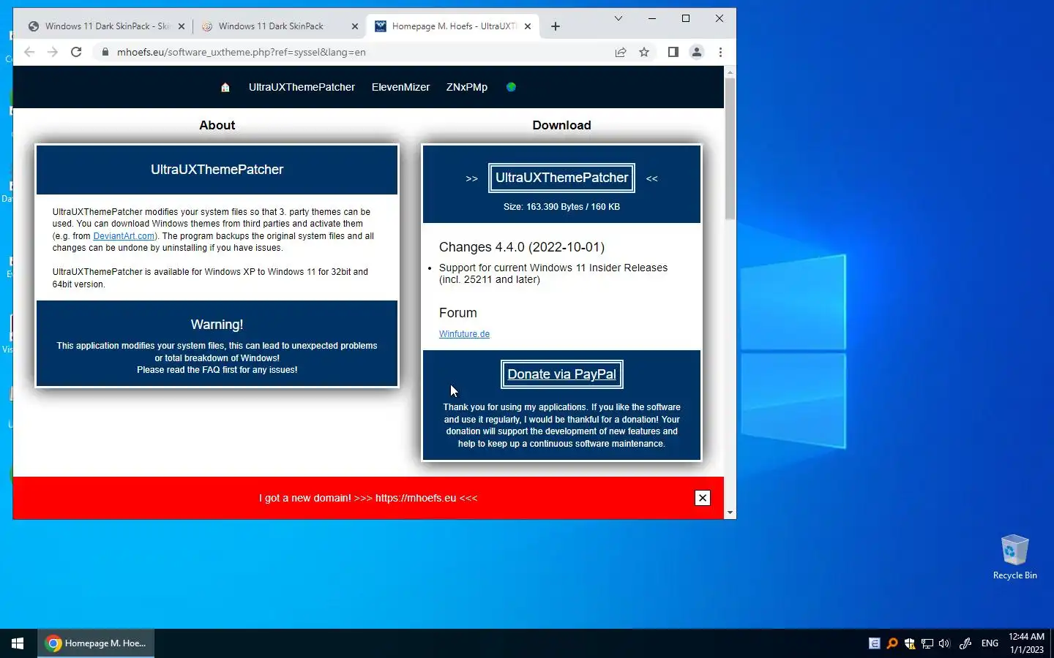This screenshot has width=1054, height=658.
Task: Close the Homepage M. Hoefs tab
Action: 528,26
